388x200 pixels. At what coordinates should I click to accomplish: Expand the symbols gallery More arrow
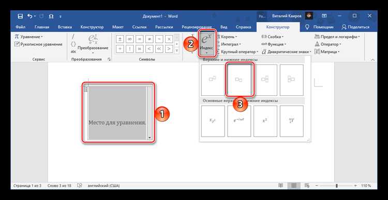(x=177, y=50)
